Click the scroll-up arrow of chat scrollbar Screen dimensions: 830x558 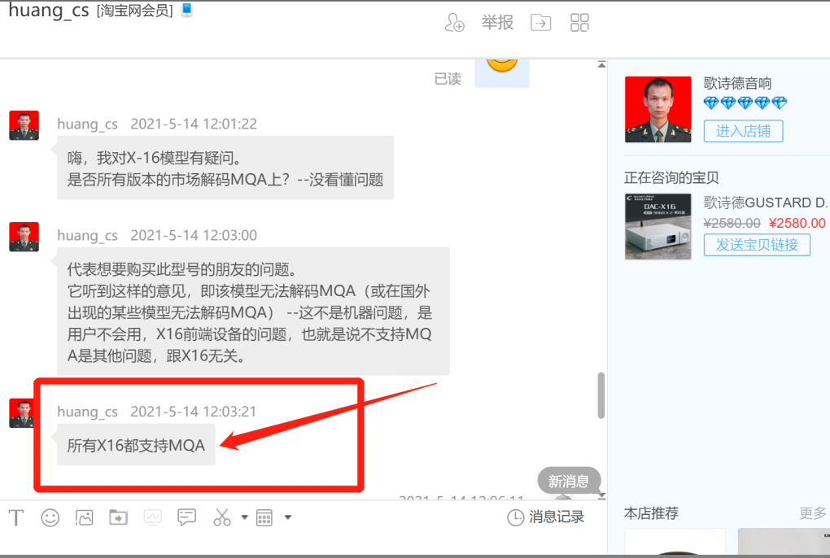click(x=601, y=64)
